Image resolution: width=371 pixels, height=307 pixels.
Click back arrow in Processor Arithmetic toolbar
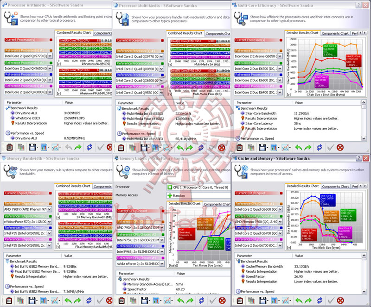69,147
